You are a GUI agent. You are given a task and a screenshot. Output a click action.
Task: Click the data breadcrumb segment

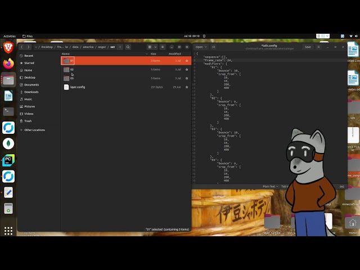pos(75,47)
